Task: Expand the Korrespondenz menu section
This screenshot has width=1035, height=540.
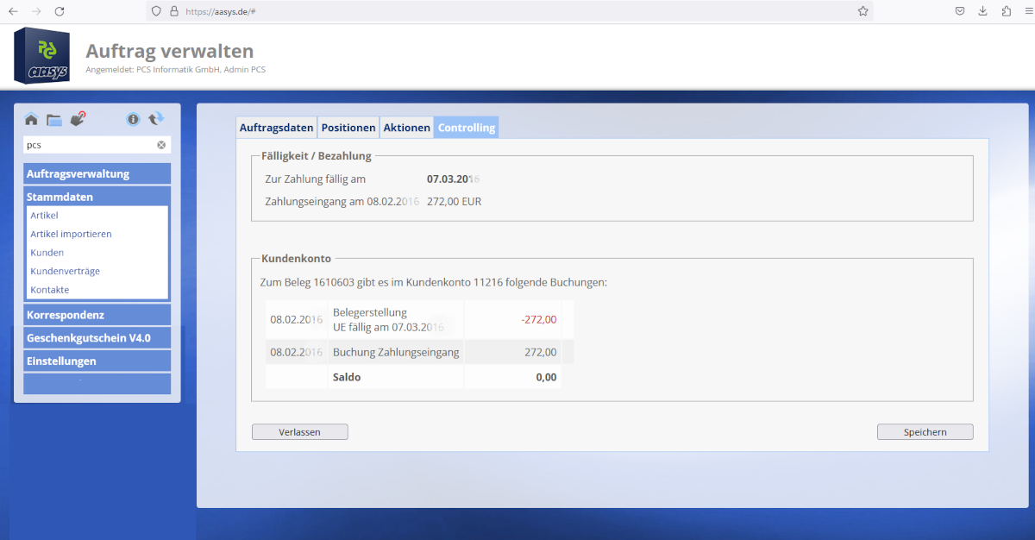Action: point(97,315)
